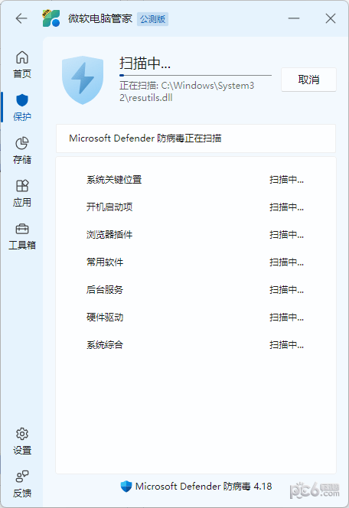Click the 扫描中... heading

pos(145,63)
